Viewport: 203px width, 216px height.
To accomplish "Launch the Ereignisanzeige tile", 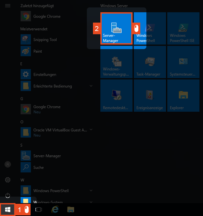I will pyautogui.click(x=150, y=96).
